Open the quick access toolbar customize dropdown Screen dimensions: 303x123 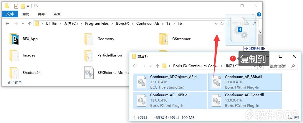(x=28, y=6)
